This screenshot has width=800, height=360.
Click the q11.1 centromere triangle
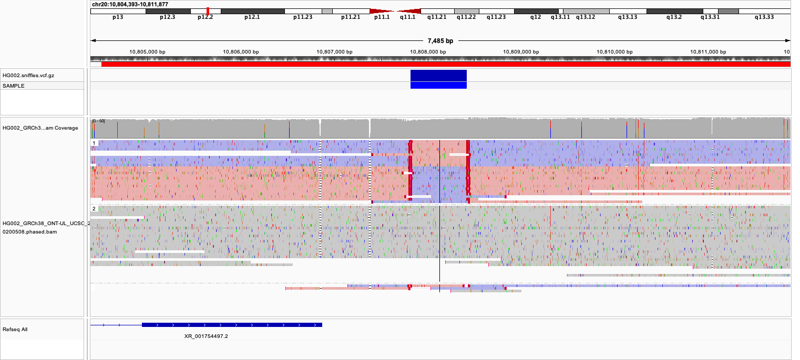click(x=409, y=11)
